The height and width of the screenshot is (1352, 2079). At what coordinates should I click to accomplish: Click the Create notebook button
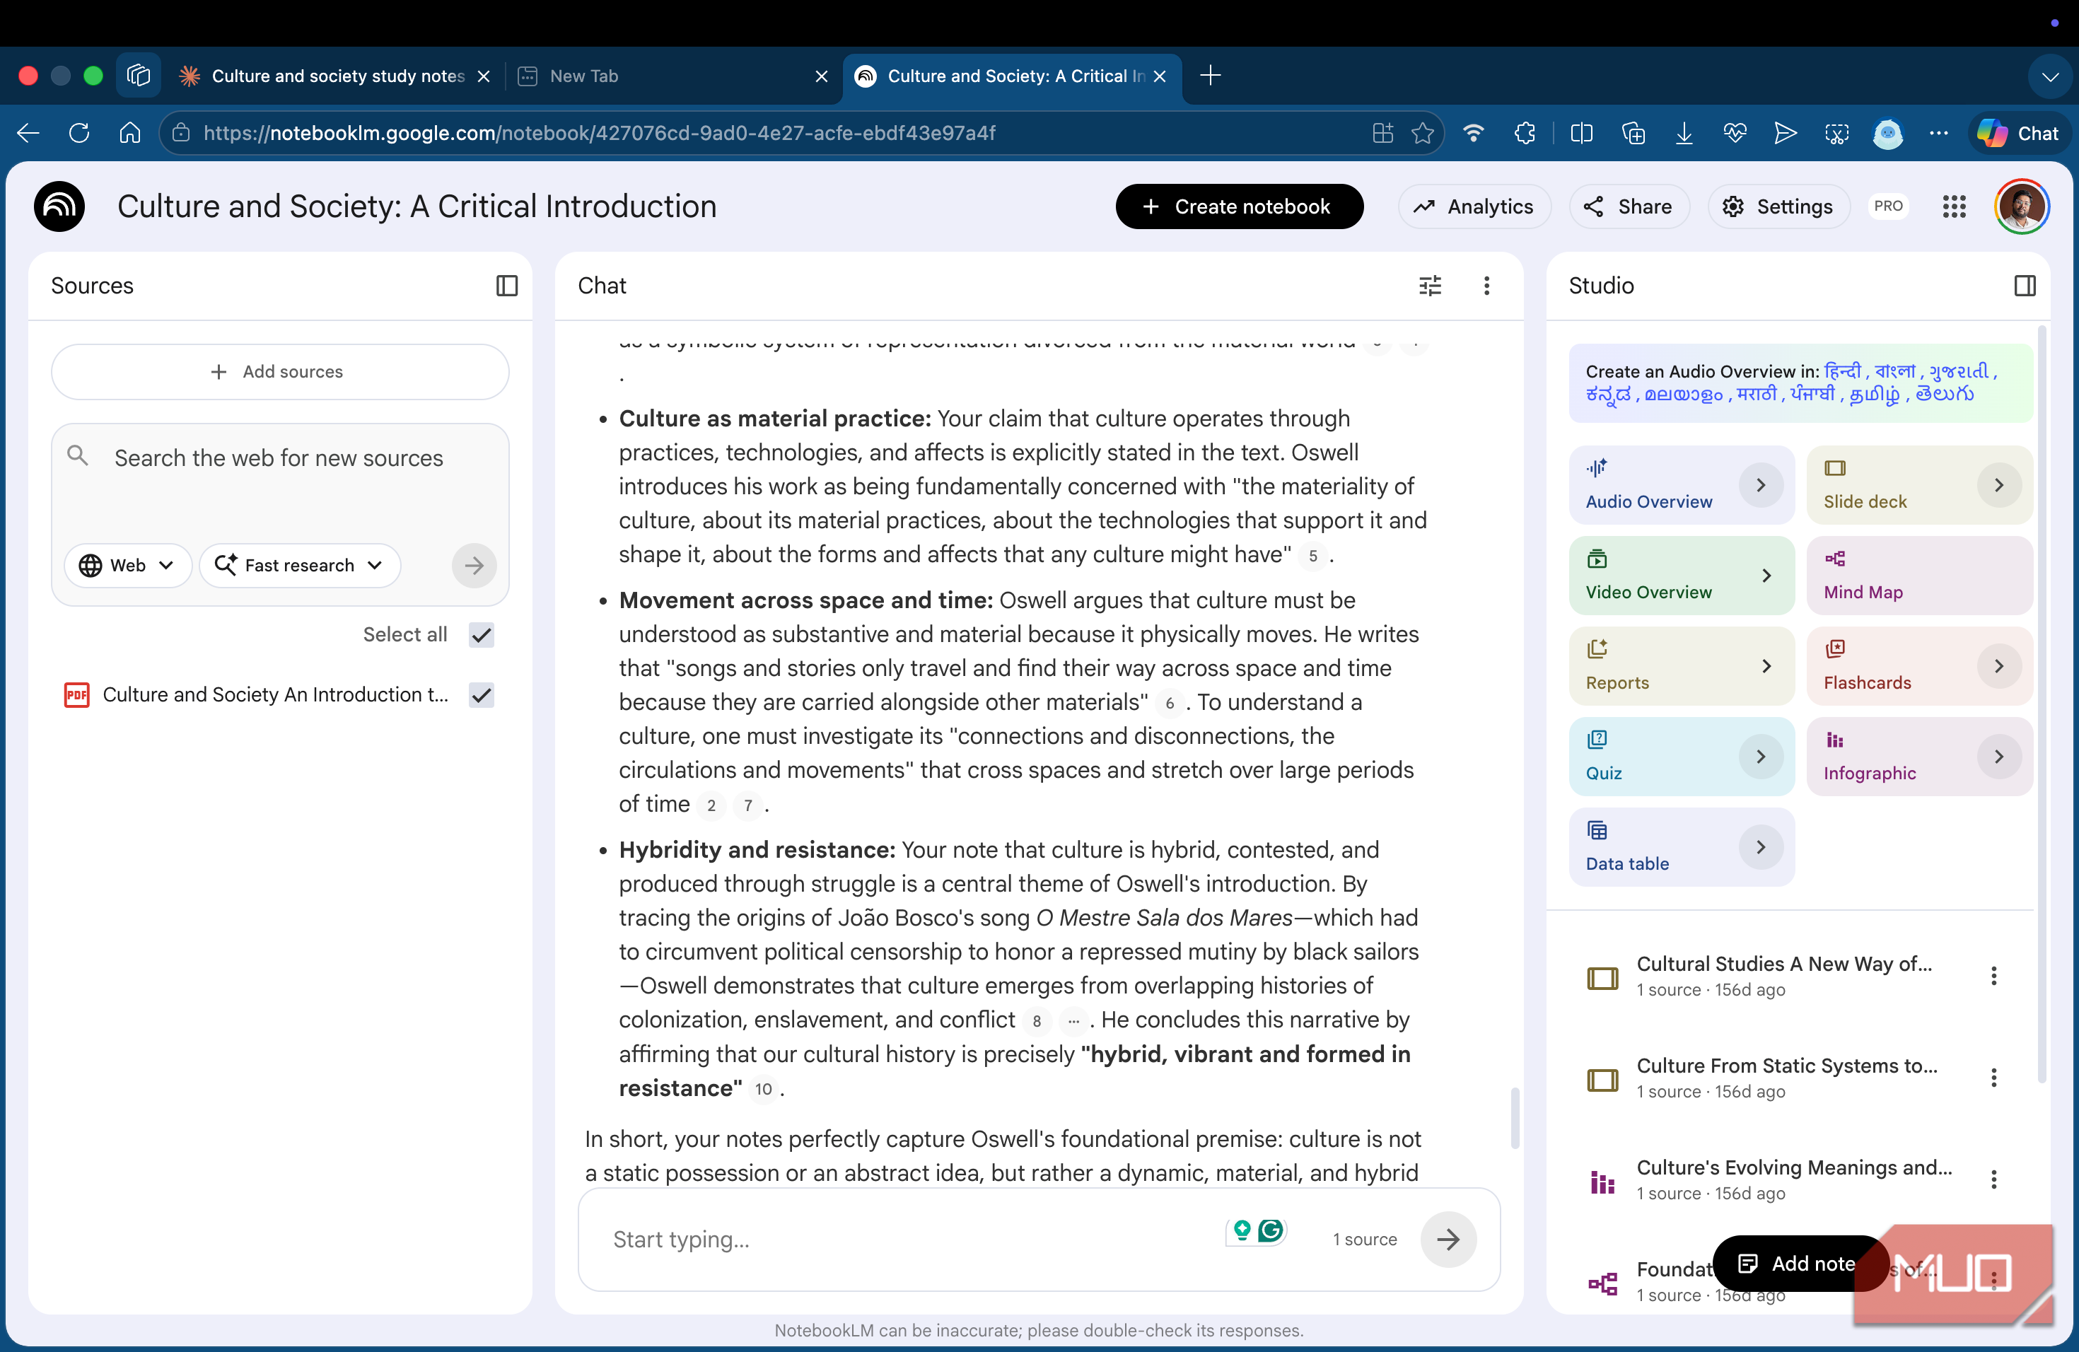pos(1239,207)
